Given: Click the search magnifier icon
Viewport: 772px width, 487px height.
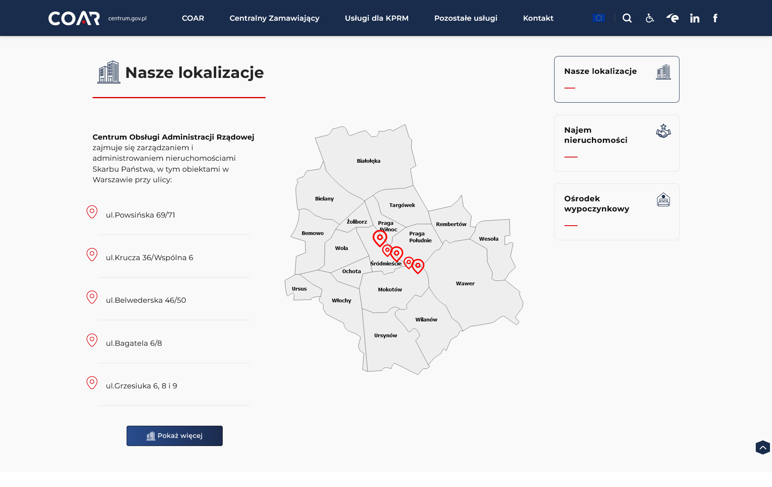Looking at the screenshot, I should click(627, 18).
